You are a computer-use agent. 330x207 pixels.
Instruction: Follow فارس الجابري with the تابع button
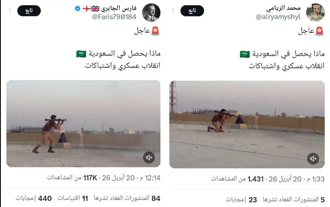29,11
